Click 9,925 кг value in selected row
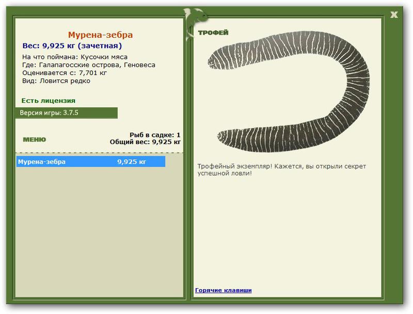Screen dimensions: 413x314 (x=132, y=162)
